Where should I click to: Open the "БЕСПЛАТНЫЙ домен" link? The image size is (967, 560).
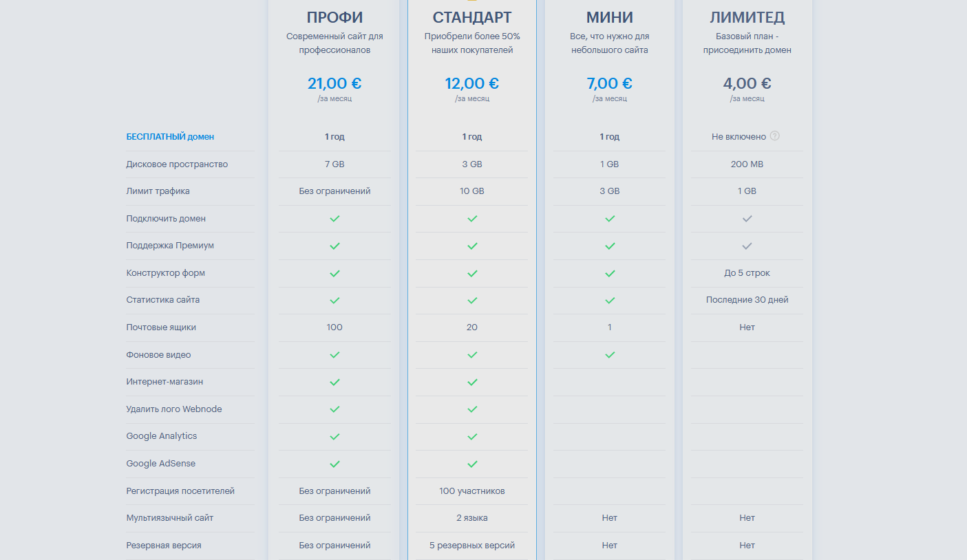click(x=170, y=137)
